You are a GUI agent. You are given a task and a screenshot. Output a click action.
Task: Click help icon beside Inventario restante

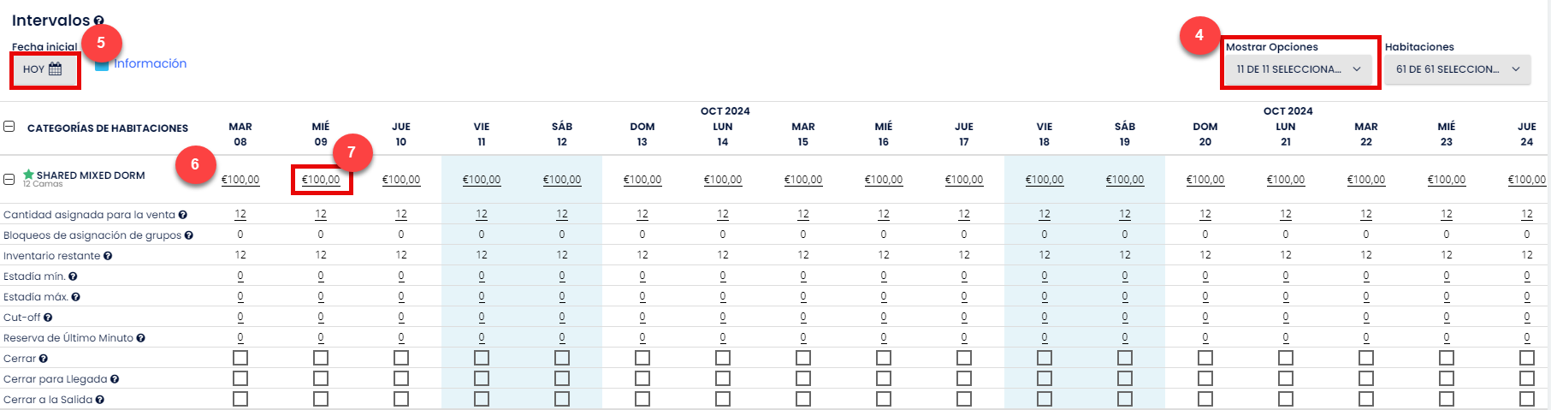[x=108, y=256]
